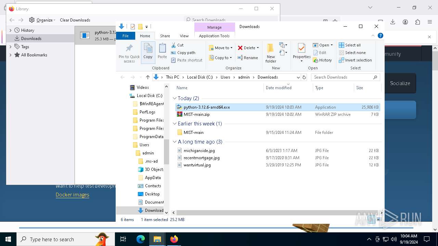This screenshot has width=438, height=246.
Task: Create a New folder
Action: click(271, 53)
